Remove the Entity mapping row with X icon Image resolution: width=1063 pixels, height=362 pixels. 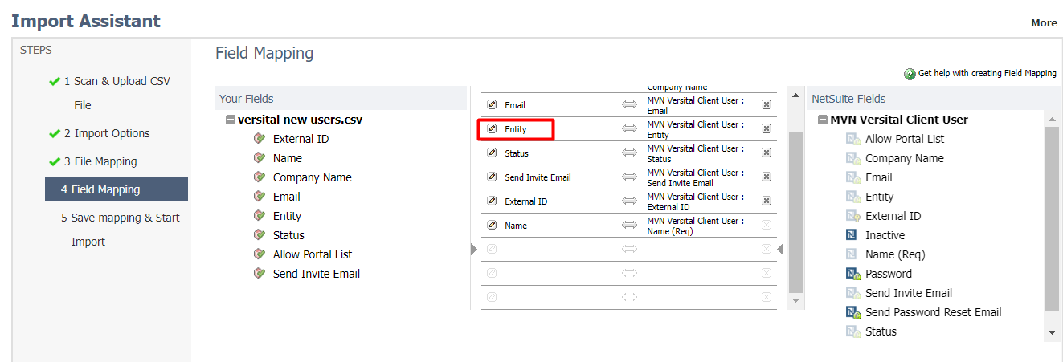pyautogui.click(x=767, y=129)
